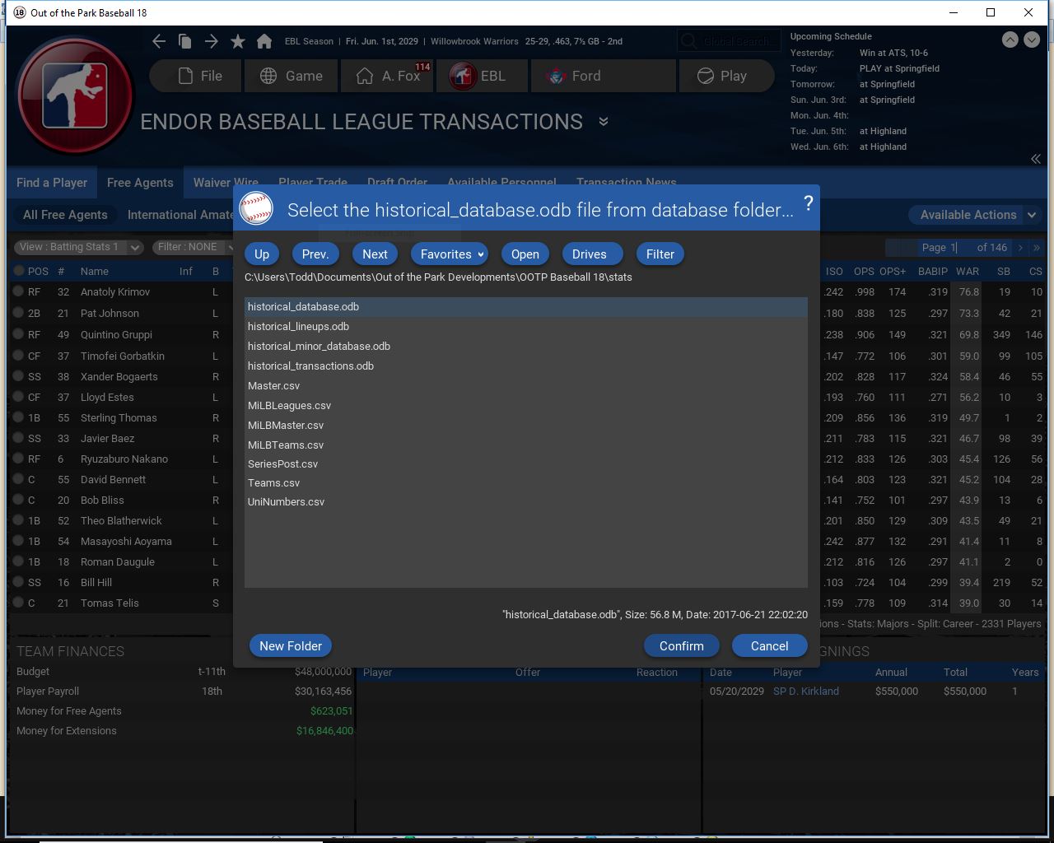1054x843 pixels.
Task: Expand the View: Batting Stats 1 dropdown
Action: point(79,247)
